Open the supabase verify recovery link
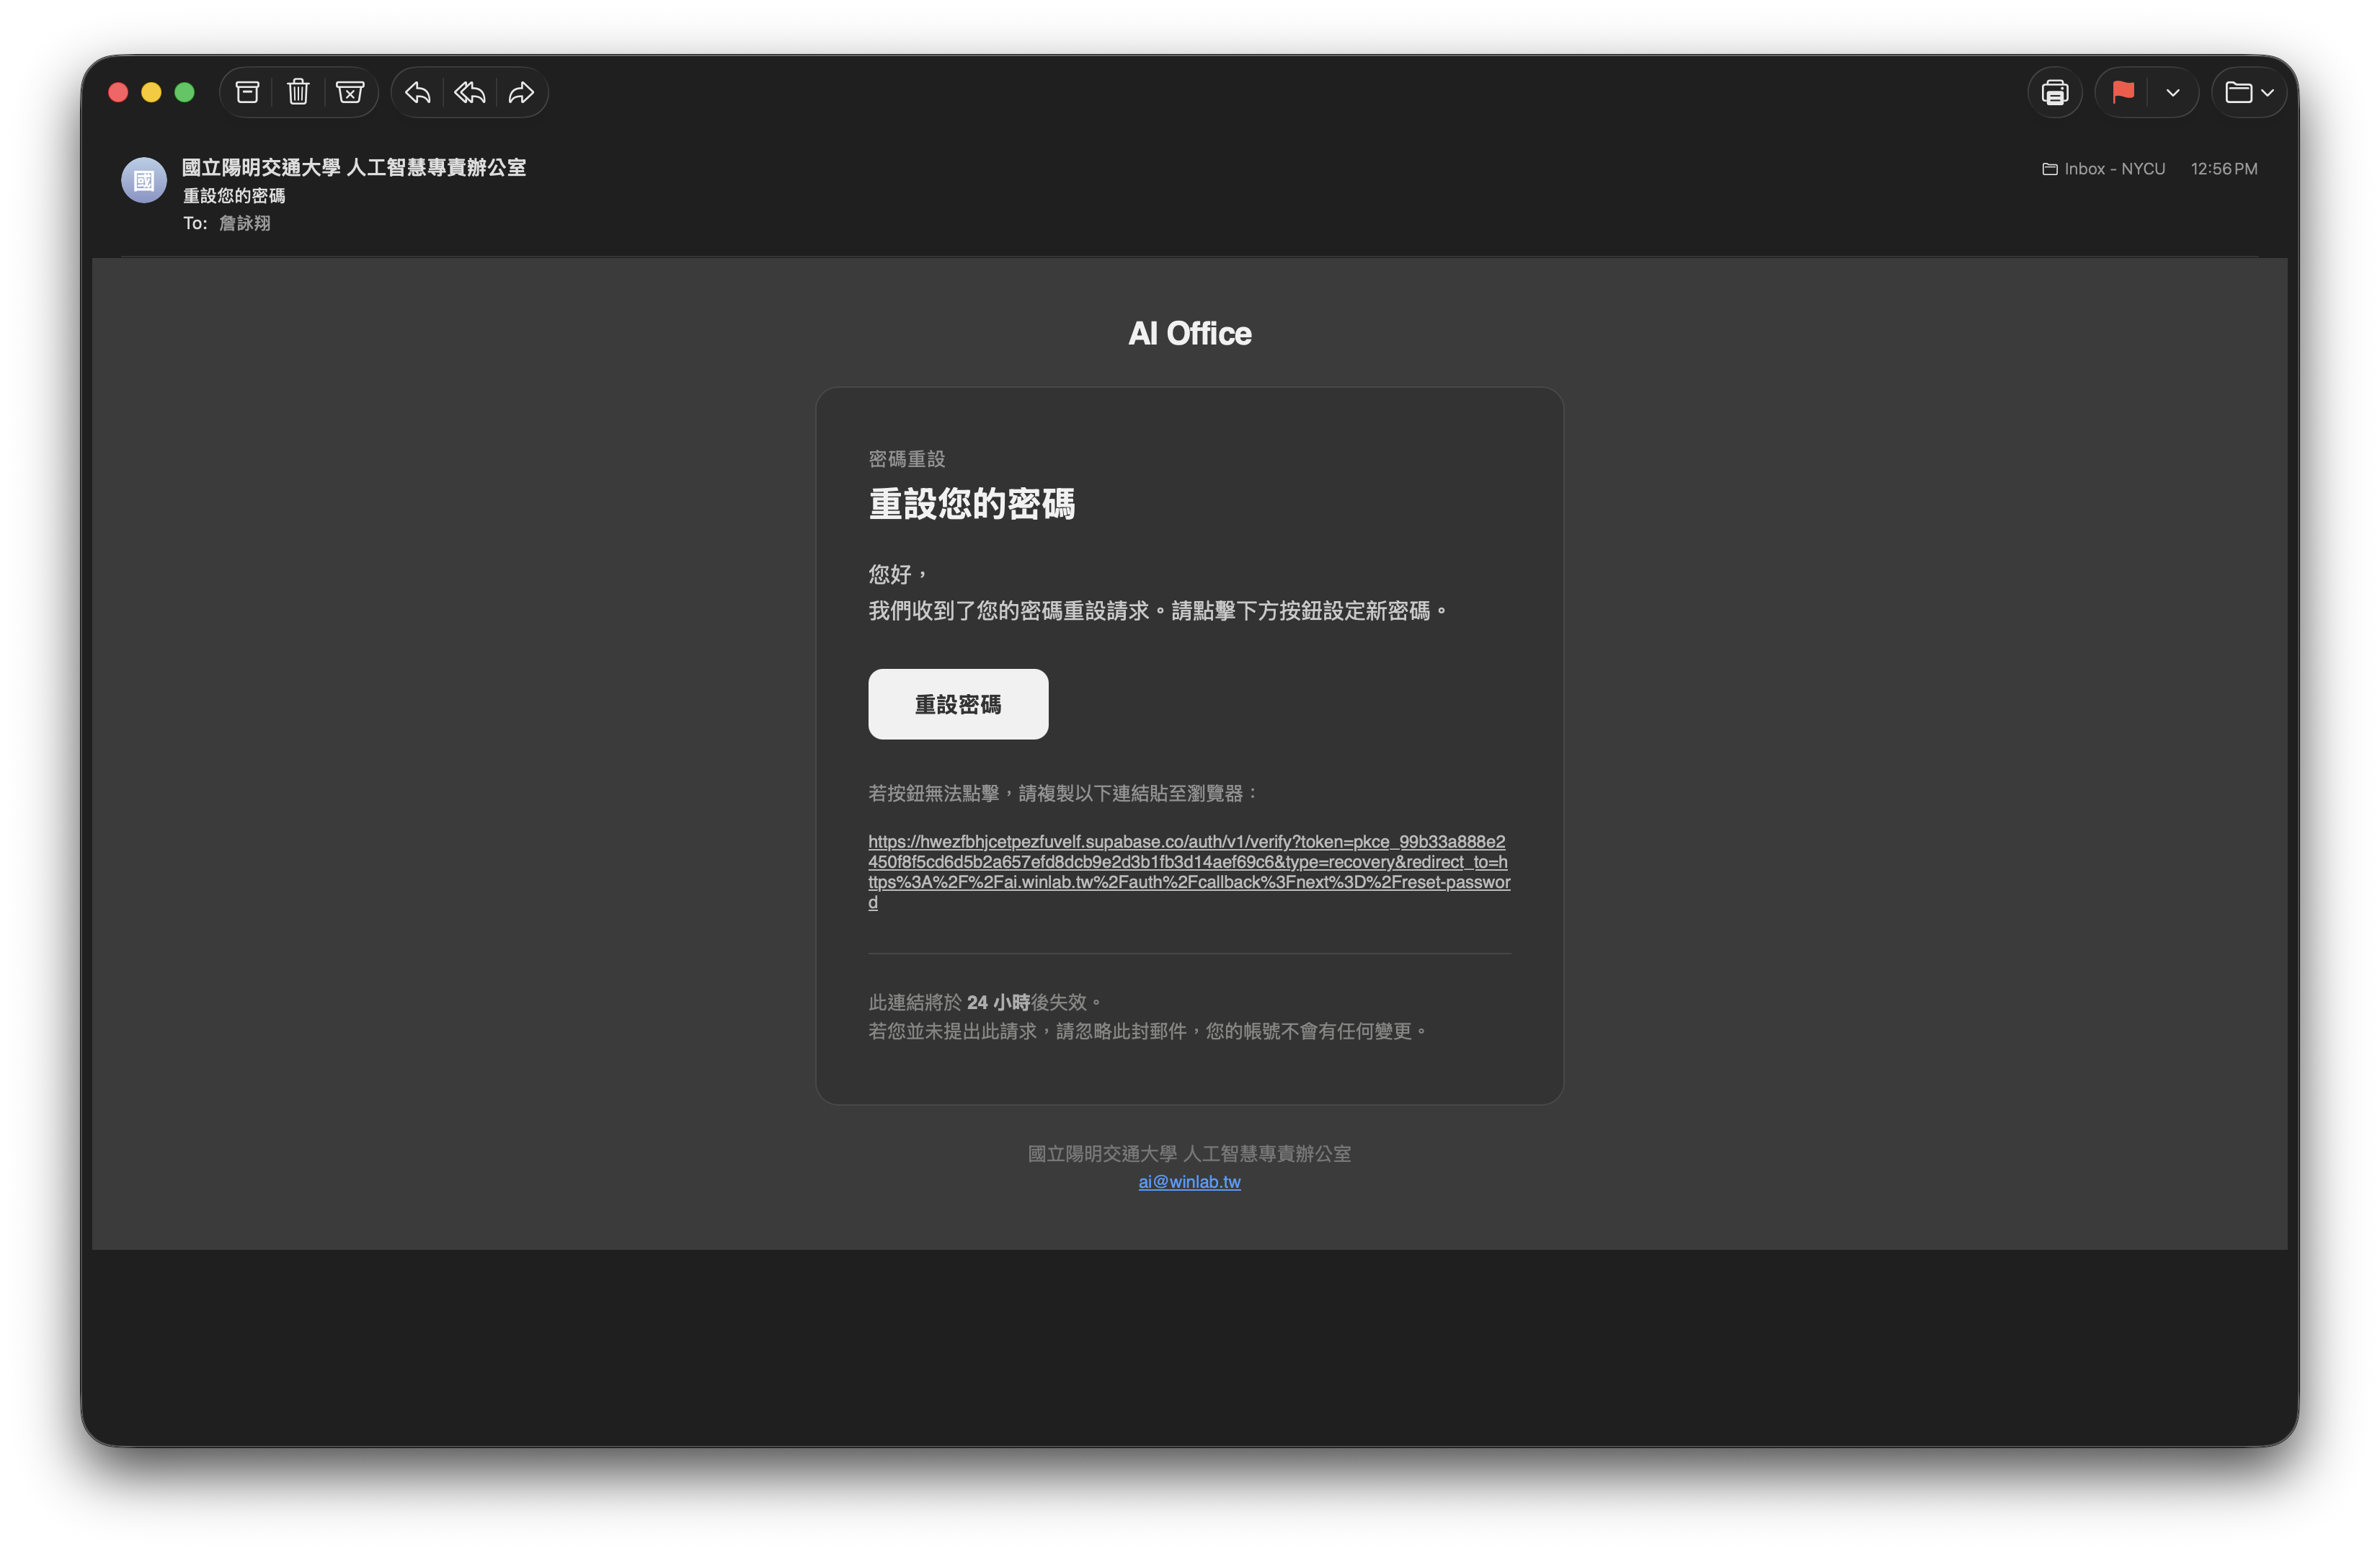2380x1554 pixels. pyautogui.click(x=1187, y=862)
